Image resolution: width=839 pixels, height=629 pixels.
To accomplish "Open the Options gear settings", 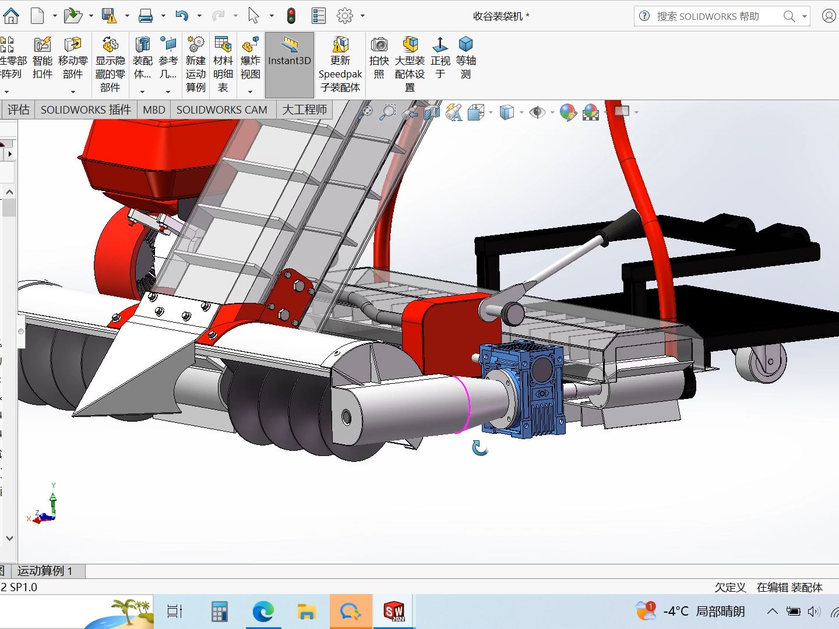I will (345, 16).
